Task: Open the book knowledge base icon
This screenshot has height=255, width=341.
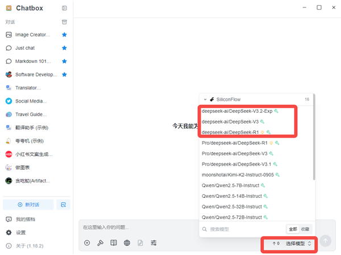Action: pos(114,243)
